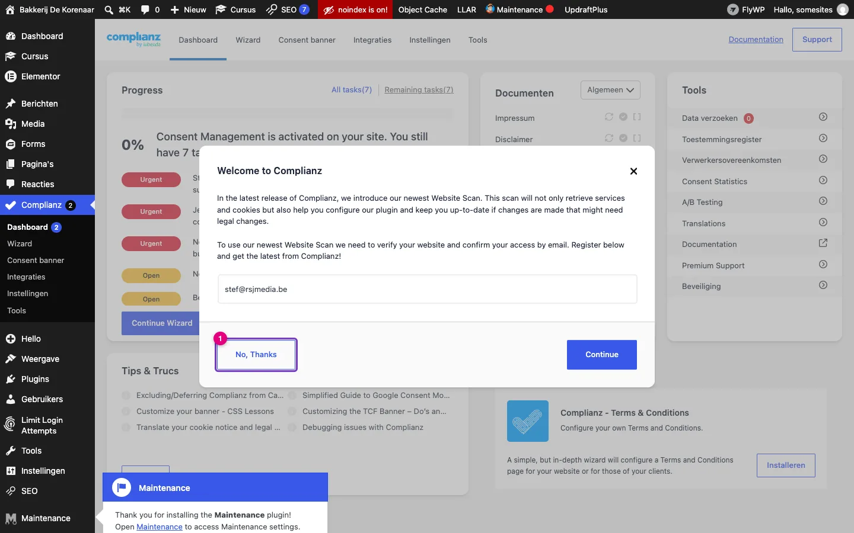Open the Maintenance link in the notice
The height and width of the screenshot is (533, 854).
click(160, 527)
